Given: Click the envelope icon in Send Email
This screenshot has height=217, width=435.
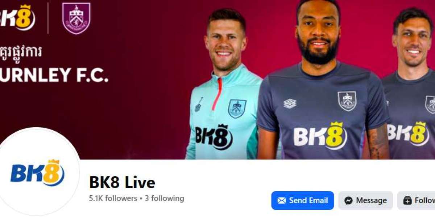Looking at the screenshot, I should 282,201.
